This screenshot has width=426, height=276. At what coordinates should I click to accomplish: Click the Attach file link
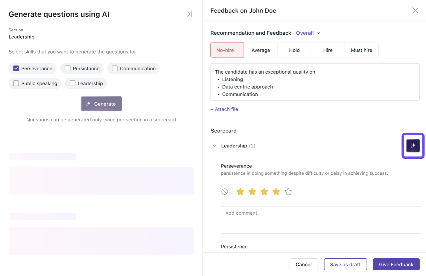point(224,109)
